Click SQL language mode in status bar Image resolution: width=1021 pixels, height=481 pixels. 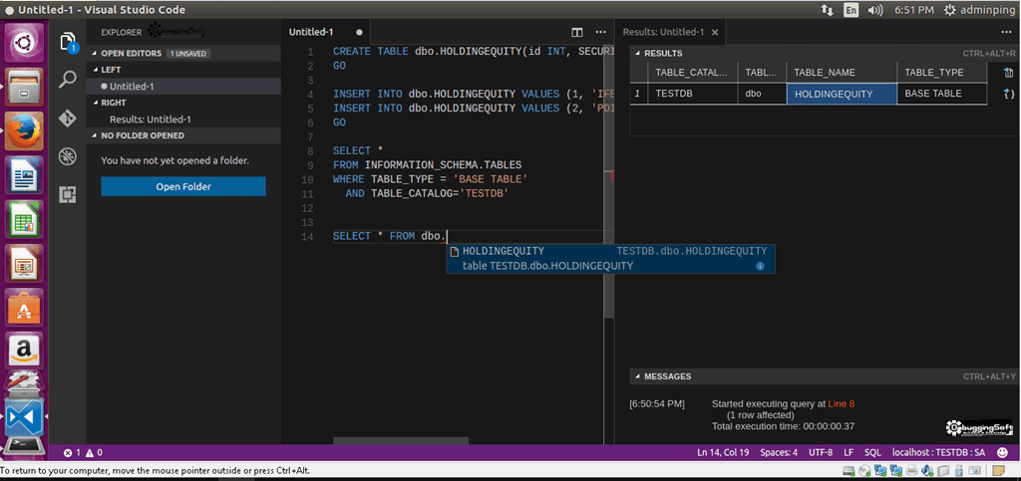point(872,452)
